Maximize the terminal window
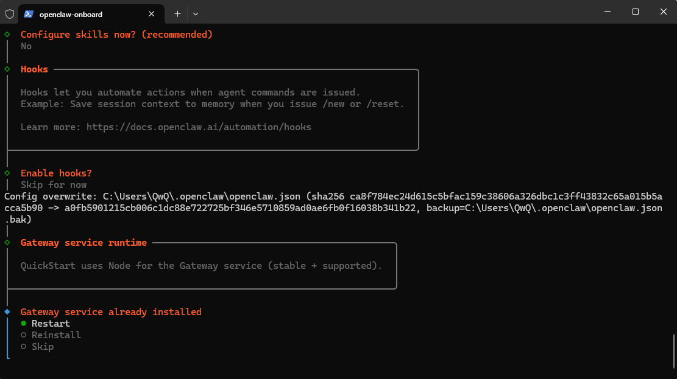 point(635,12)
